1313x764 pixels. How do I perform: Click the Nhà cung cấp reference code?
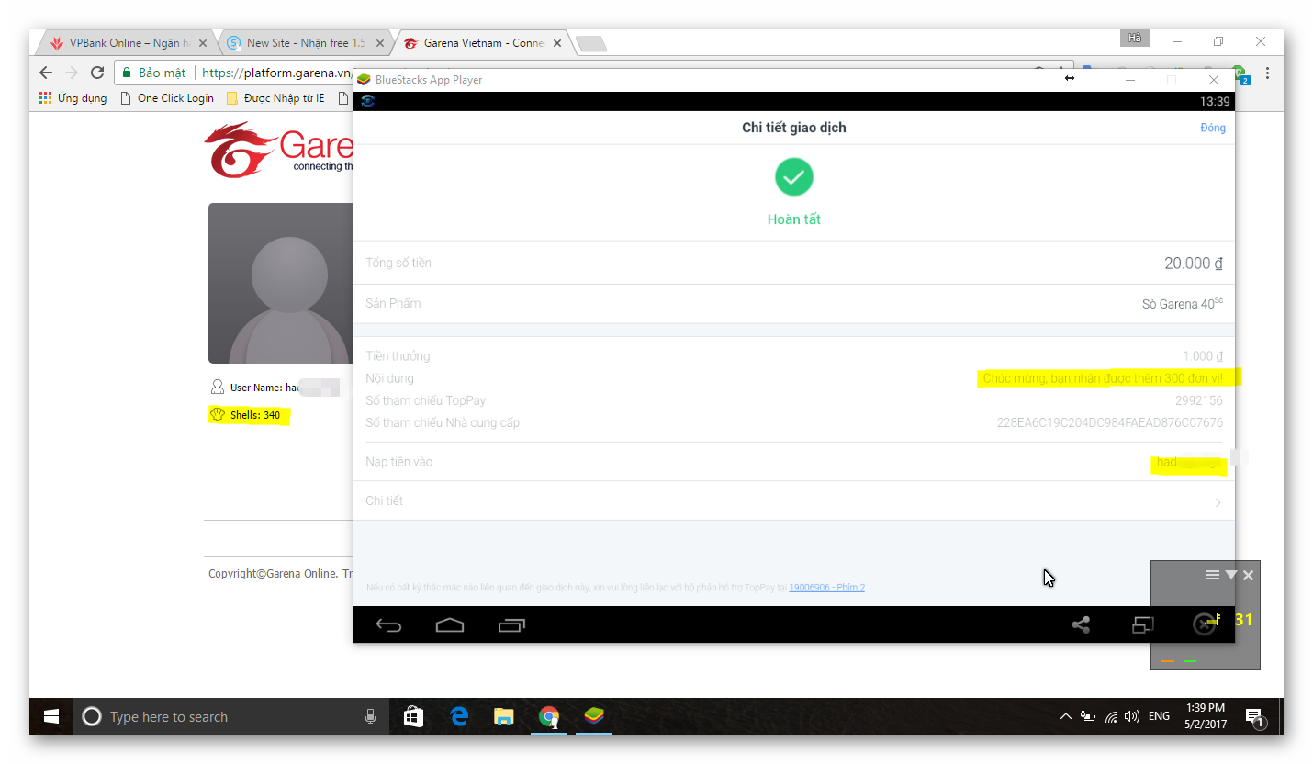pyautogui.click(x=1110, y=423)
